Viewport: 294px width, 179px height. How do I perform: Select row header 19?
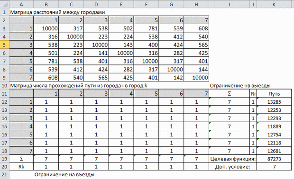point(4,159)
